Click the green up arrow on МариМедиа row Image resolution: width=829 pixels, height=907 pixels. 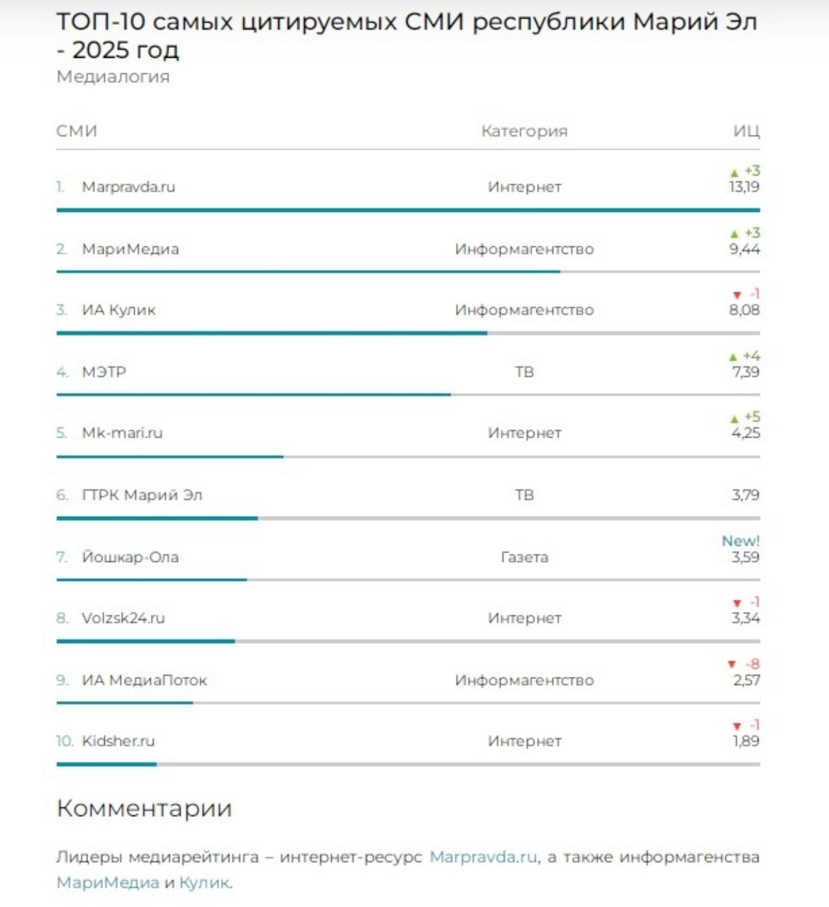(734, 234)
